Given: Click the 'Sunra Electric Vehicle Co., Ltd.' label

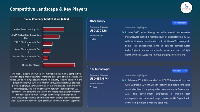Looking at the screenshot, I should [x=27, y=51].
